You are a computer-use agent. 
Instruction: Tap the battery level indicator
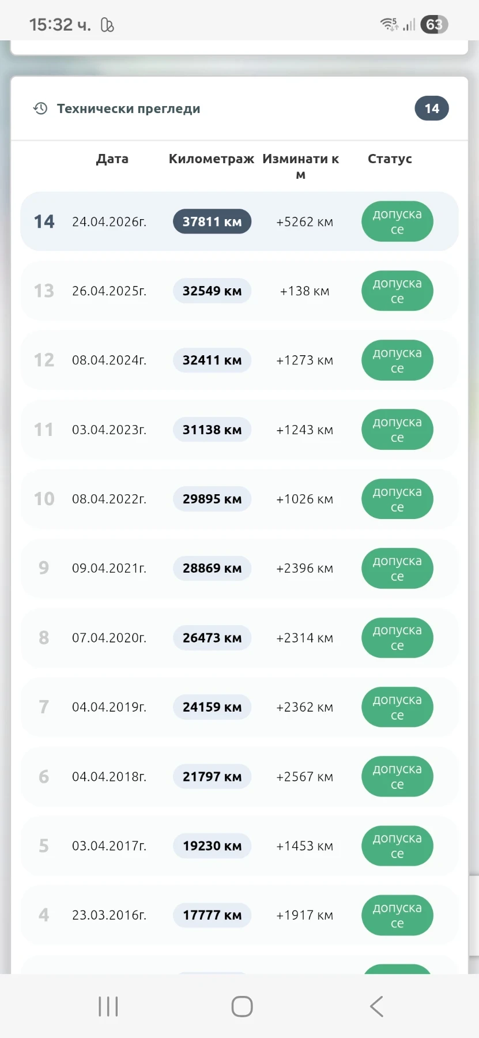434,24
